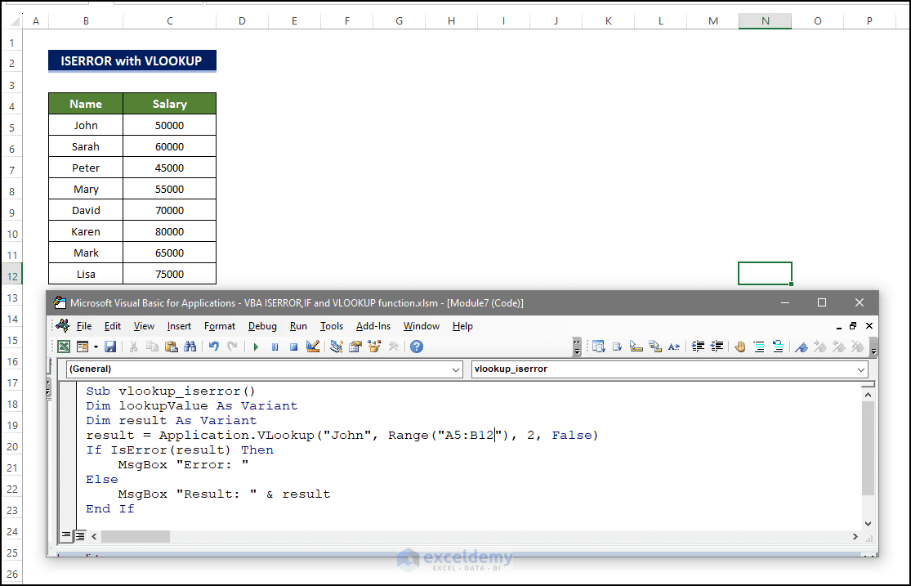Screen dimensions: 911x586
Task: Open the Project Explorer icon
Action: pos(337,347)
